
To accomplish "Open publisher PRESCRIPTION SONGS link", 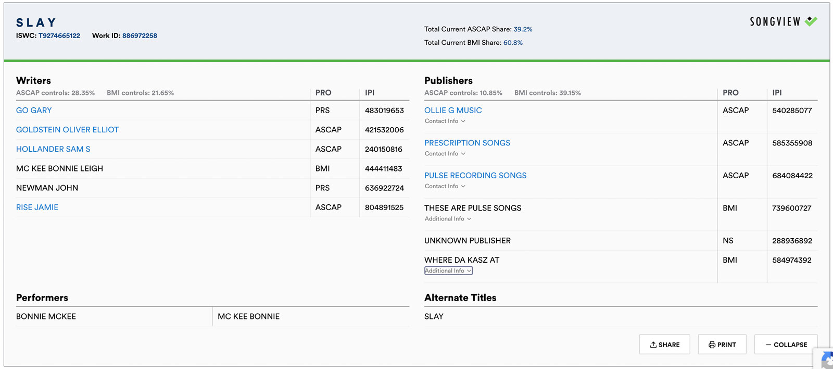I will tap(467, 143).
